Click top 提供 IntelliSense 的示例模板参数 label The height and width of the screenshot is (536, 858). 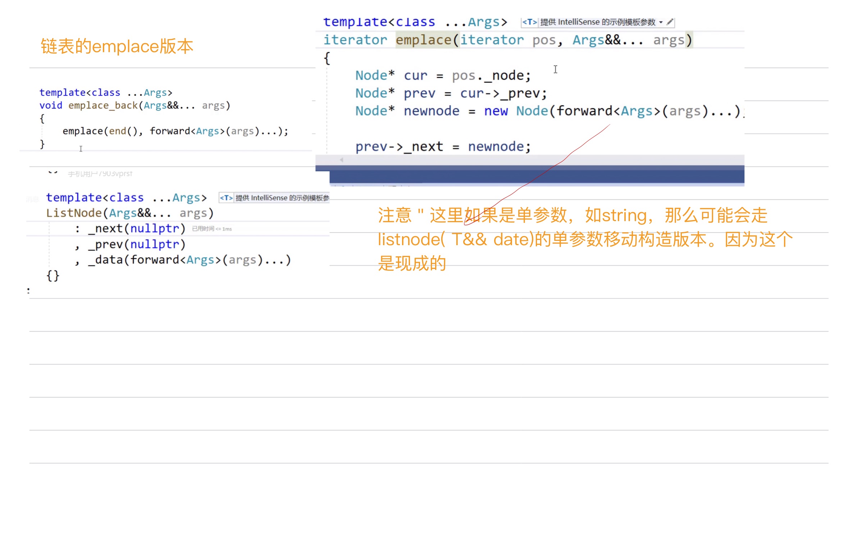598,22
